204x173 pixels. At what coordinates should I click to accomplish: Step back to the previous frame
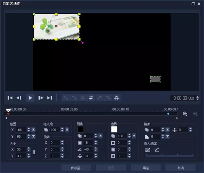pyautogui.click(x=19, y=98)
